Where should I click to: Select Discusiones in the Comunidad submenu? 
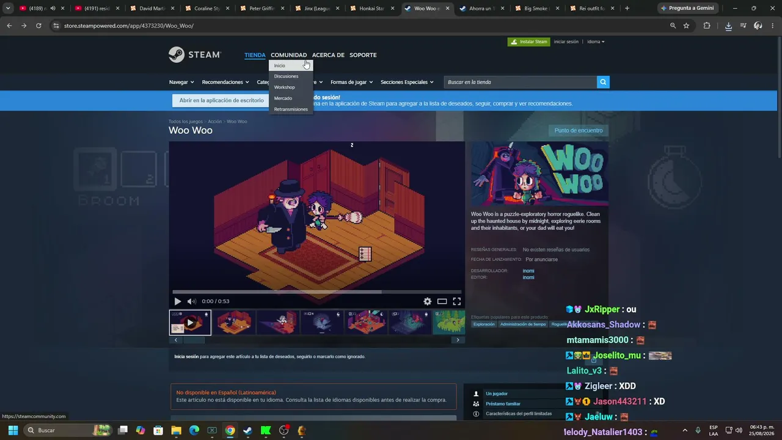coord(291,76)
